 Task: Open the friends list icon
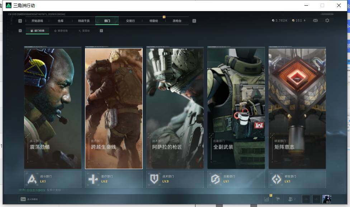click(291, 199)
